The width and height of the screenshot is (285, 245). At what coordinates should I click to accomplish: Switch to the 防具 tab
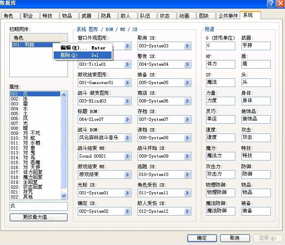pos(108,16)
